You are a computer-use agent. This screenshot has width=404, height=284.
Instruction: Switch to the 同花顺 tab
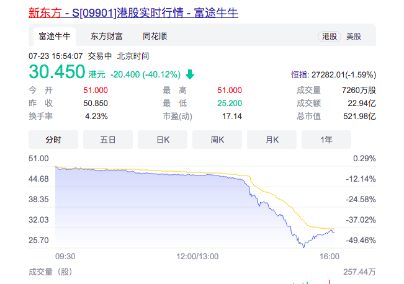(x=155, y=37)
